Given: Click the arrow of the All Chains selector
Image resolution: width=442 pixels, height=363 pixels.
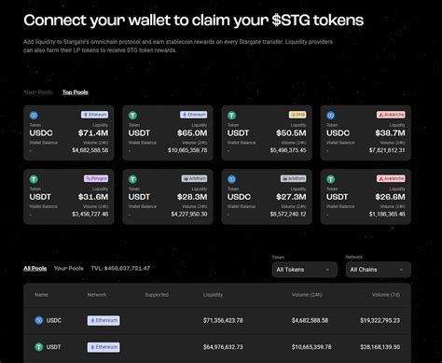Looking at the screenshot, I should coord(401,270).
